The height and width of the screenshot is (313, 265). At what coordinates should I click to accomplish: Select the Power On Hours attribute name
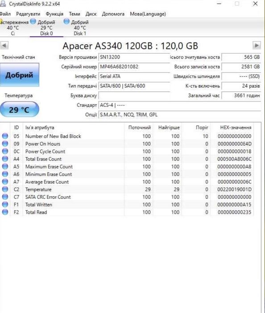click(43, 144)
